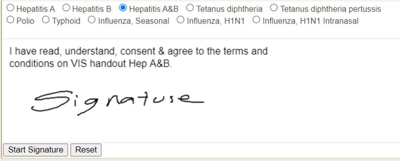The width and height of the screenshot is (401, 161).
Task: Click the 'Tetanus diphtheria' label text
Action: point(229,9)
